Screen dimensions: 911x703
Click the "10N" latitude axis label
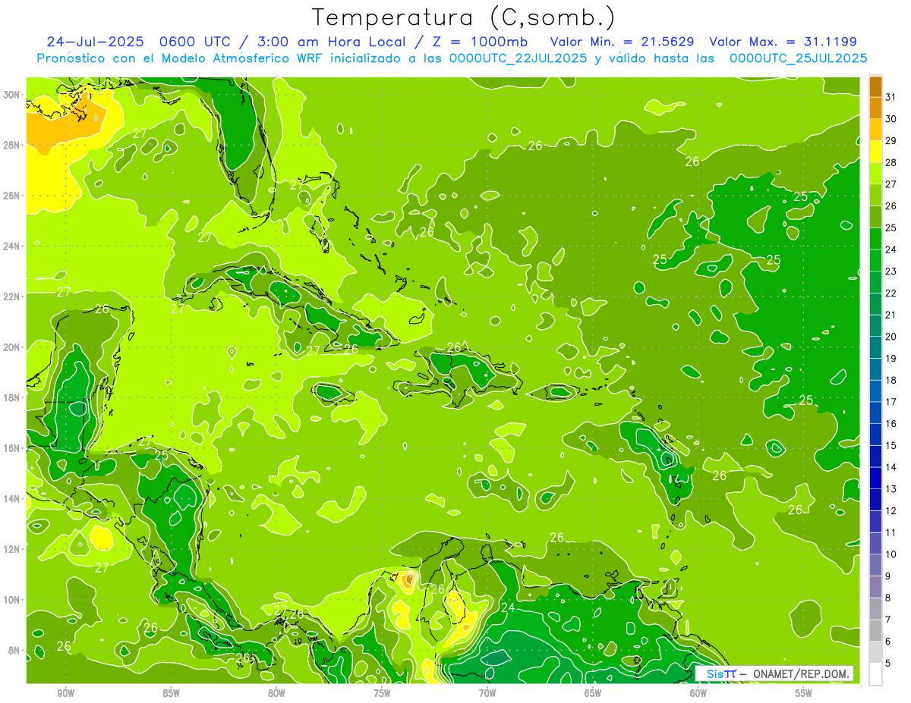12,600
